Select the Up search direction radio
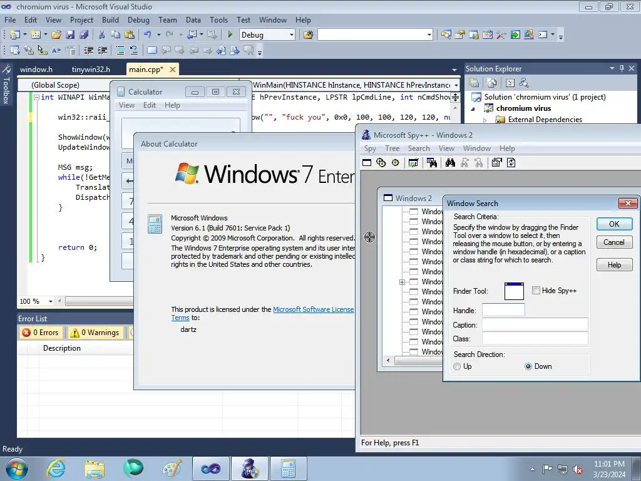The height and width of the screenshot is (481, 641). click(457, 366)
